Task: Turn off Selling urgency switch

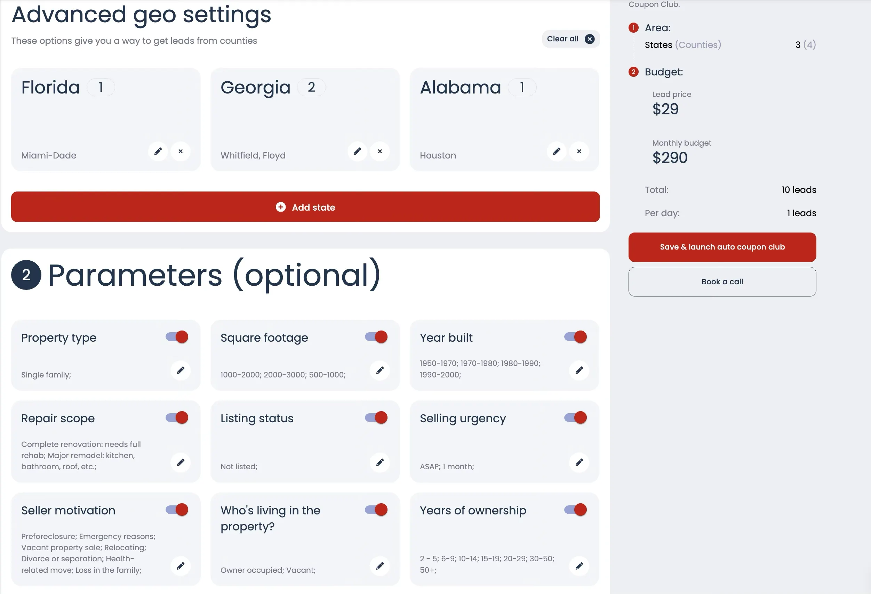Action: pos(576,417)
